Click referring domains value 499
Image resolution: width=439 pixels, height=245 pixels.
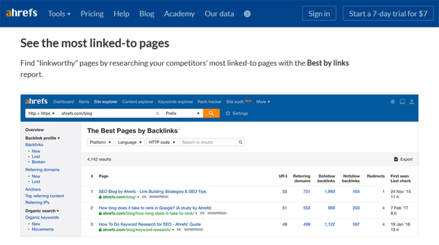point(307,224)
